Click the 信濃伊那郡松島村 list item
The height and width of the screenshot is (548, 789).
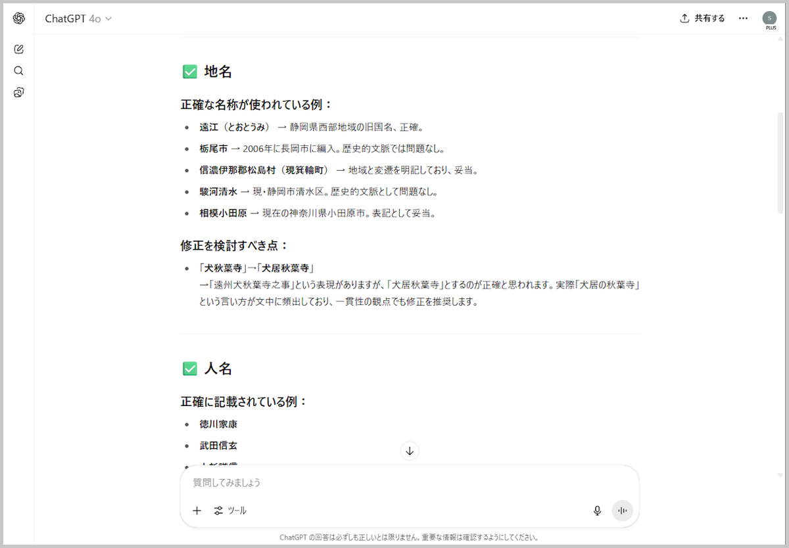tap(339, 170)
